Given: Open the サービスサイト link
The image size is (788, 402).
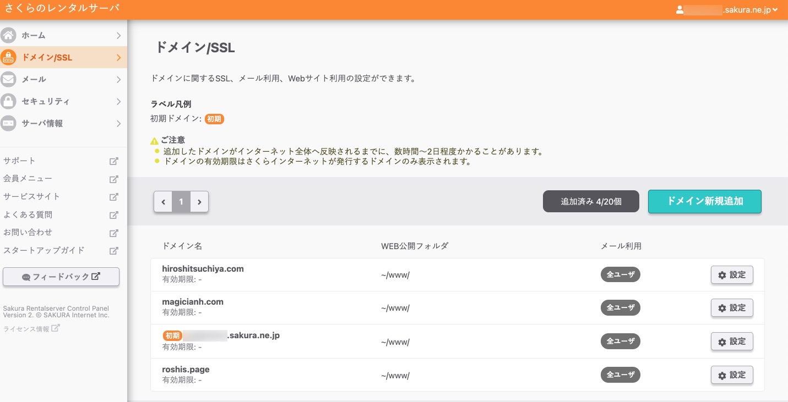Looking at the screenshot, I should [31, 197].
